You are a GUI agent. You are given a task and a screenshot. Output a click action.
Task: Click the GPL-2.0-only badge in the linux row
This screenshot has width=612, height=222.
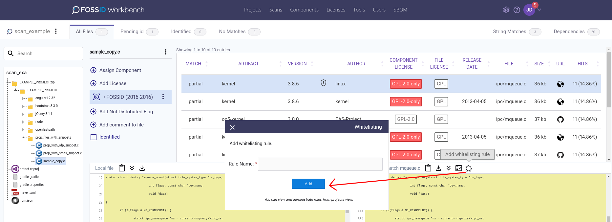(406, 84)
